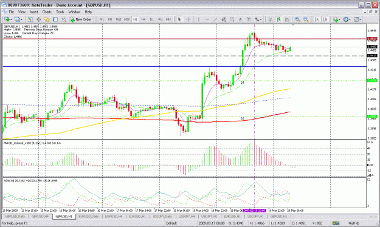
Task: Click the arrows objects icon
Action: 257,19
